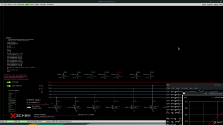Open the Properties menu
Image resolution: width=223 pixels, height=125 pixels.
21,5
